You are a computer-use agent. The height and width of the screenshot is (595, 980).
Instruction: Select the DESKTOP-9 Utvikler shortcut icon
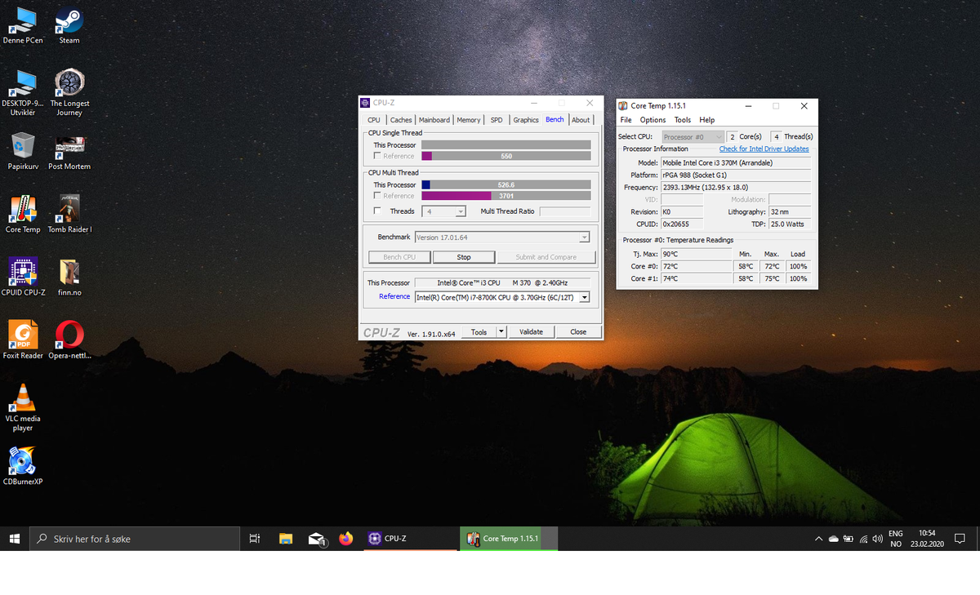pos(23,92)
